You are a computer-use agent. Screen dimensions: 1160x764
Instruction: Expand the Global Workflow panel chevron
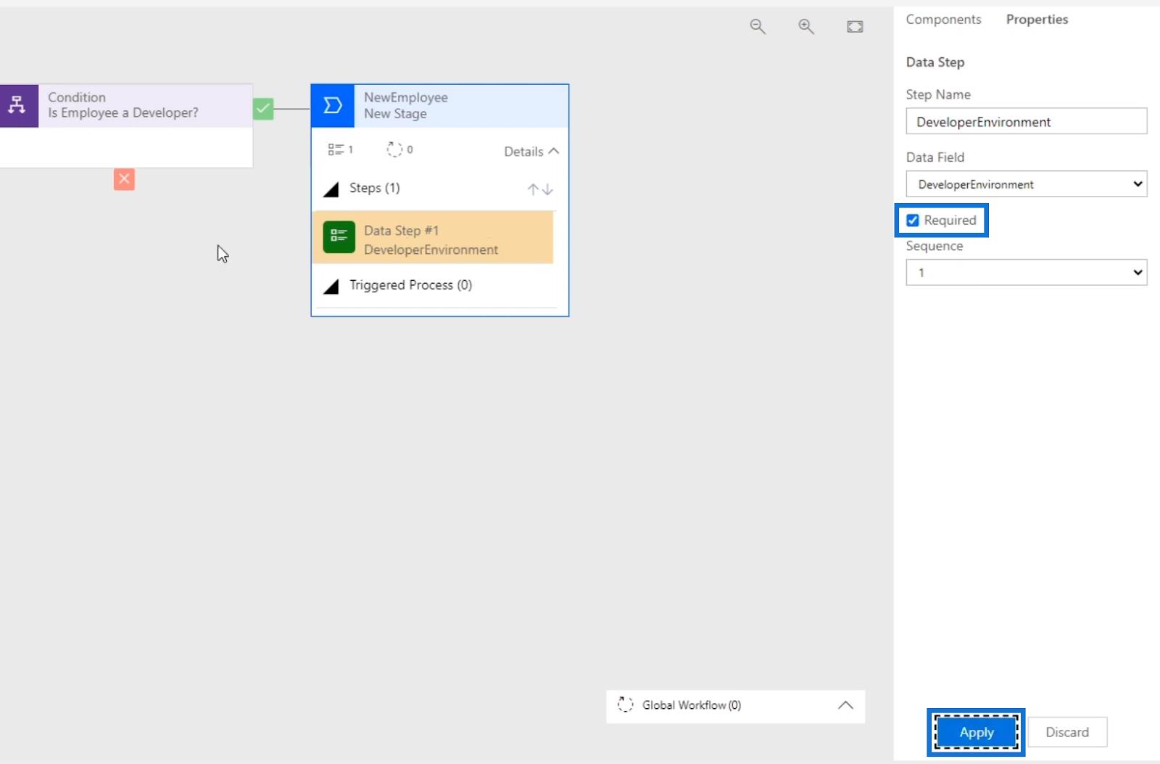845,705
